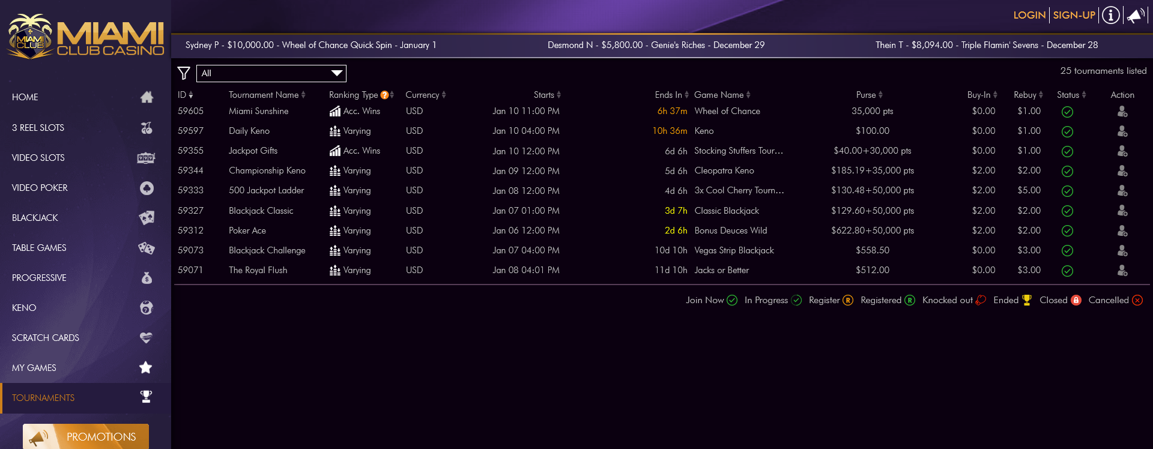Sort by Ends In column header
1153x449 pixels.
(x=671, y=95)
